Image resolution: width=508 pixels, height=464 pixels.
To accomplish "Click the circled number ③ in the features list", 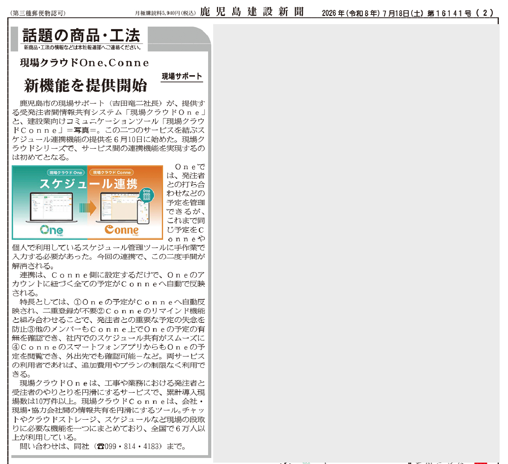I will pos(31,329).
